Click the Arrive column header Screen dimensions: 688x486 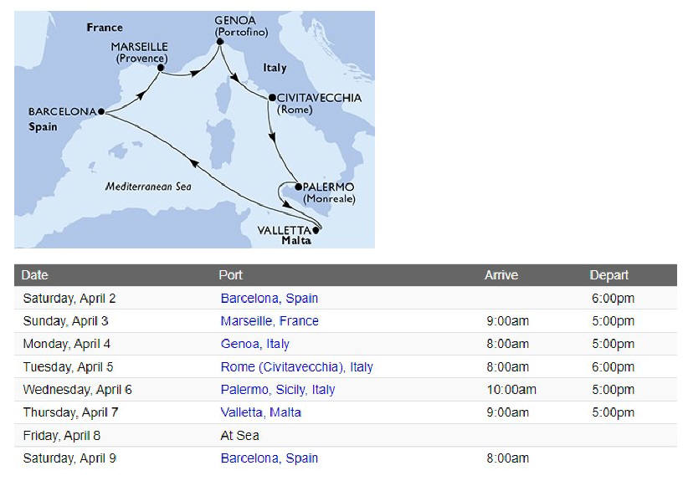click(x=501, y=275)
